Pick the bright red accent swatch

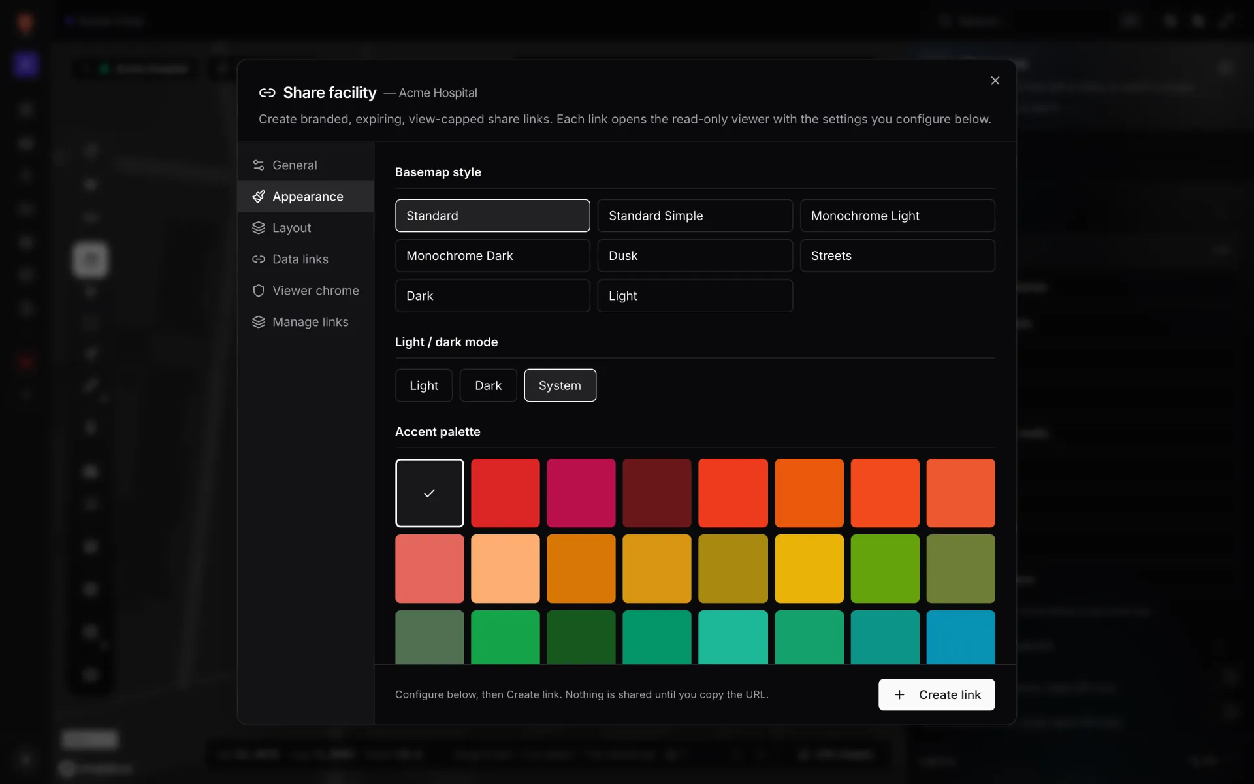[506, 493]
